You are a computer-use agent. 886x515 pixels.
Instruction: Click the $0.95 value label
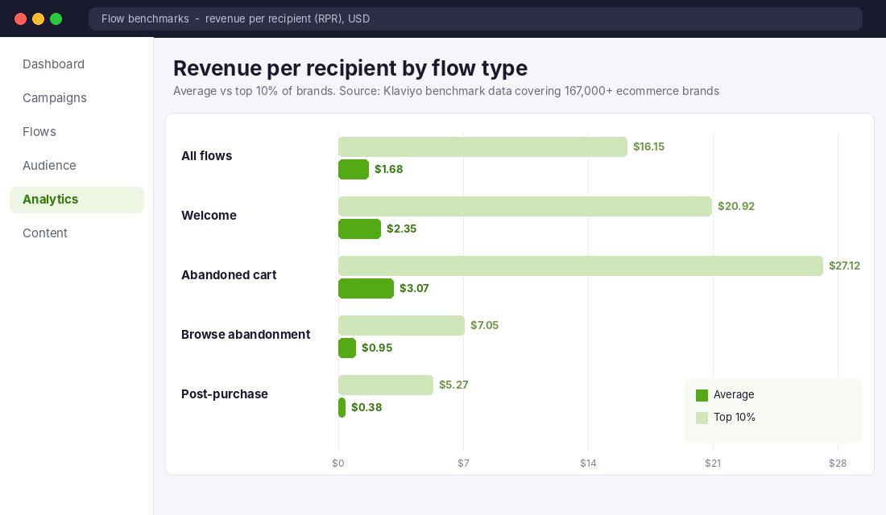(x=377, y=348)
